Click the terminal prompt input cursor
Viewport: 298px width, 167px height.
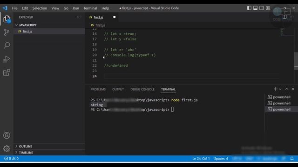[x=172, y=109]
